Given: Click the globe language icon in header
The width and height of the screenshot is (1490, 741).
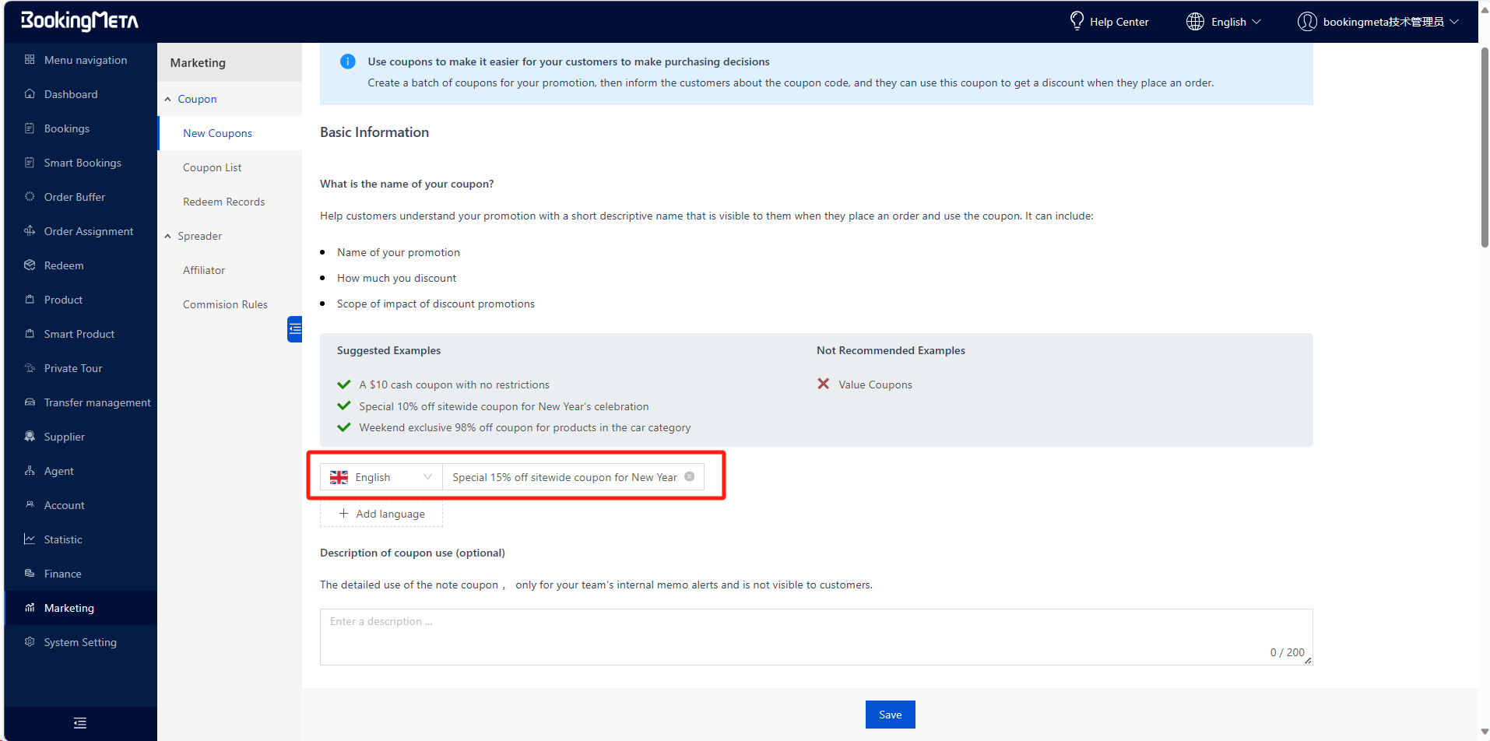Looking at the screenshot, I should [x=1195, y=22].
